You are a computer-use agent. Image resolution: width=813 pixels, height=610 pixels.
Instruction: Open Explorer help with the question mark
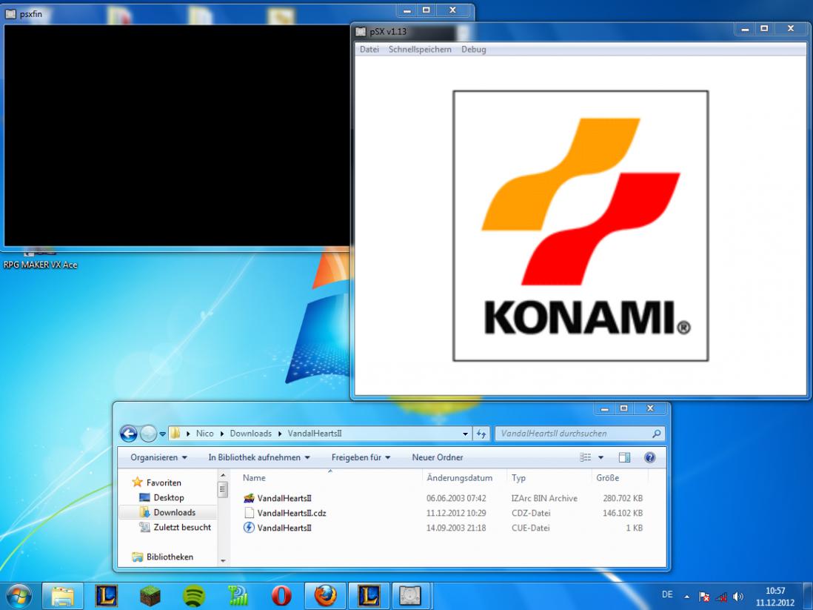pyautogui.click(x=649, y=457)
